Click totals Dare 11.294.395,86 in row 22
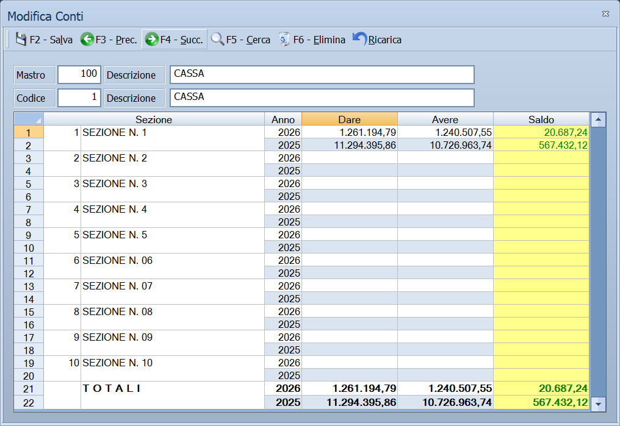620x426 pixels. tap(350, 402)
